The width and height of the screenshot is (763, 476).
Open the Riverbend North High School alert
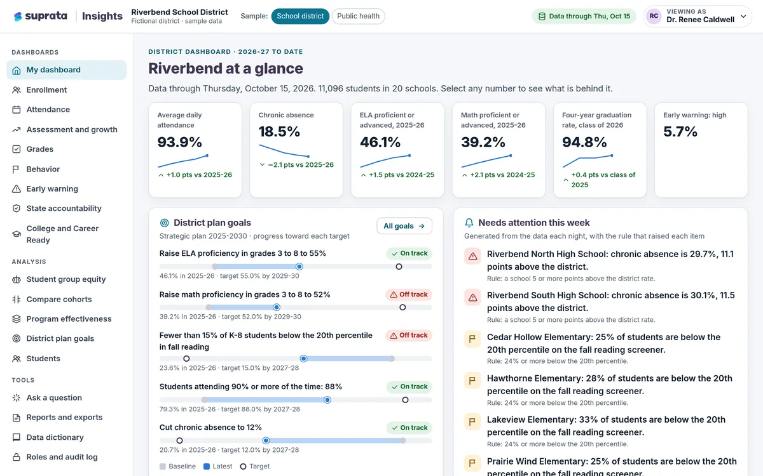[601, 265]
